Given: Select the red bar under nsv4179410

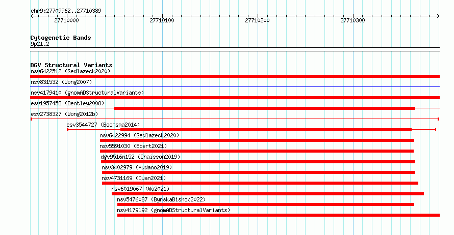Looking at the screenshot, I should point(235,98).
